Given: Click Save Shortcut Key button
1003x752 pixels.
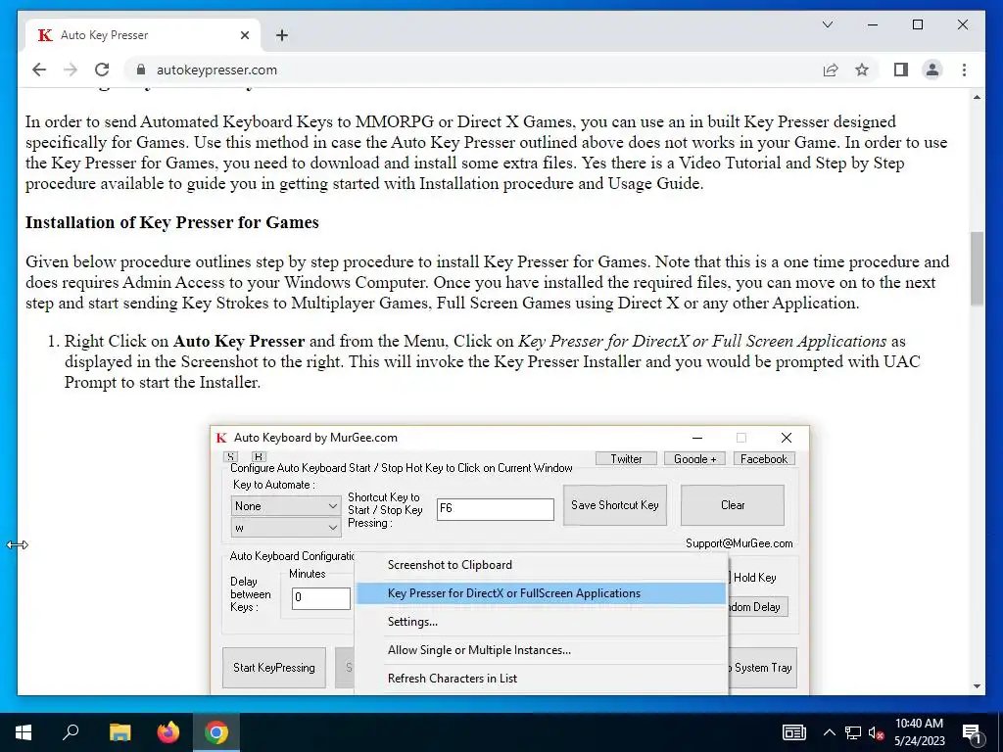Looking at the screenshot, I should pyautogui.click(x=615, y=505).
